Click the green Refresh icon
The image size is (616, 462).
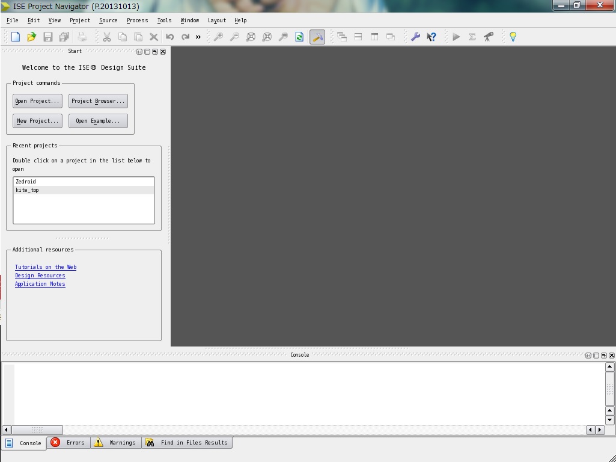[x=299, y=37]
